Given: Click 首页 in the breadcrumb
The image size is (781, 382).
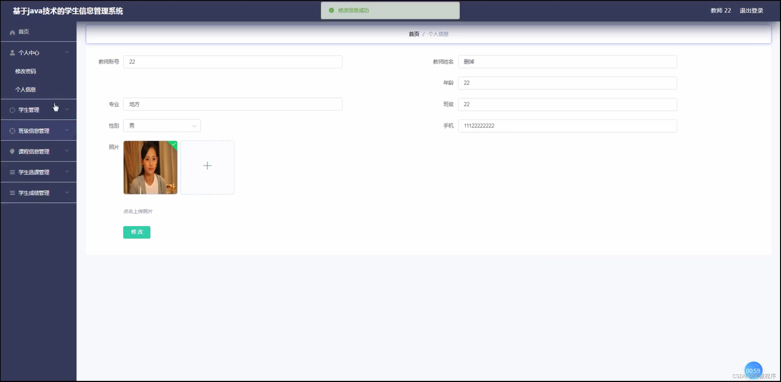Looking at the screenshot, I should [413, 34].
